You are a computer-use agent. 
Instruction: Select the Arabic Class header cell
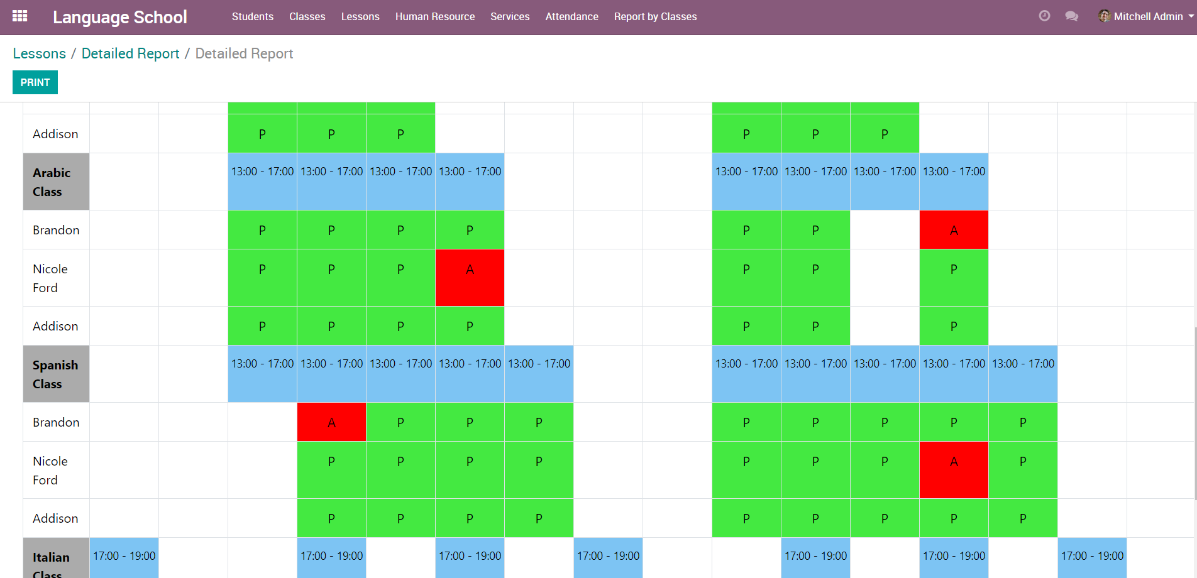tap(56, 182)
